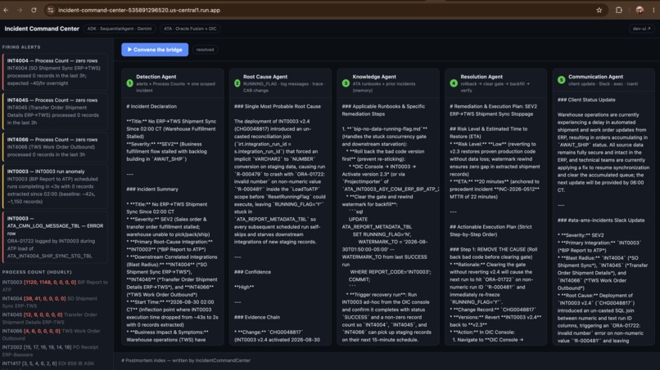Click INT0003 hourly process count row
This screenshot has height=370, width=660.
tap(55, 286)
